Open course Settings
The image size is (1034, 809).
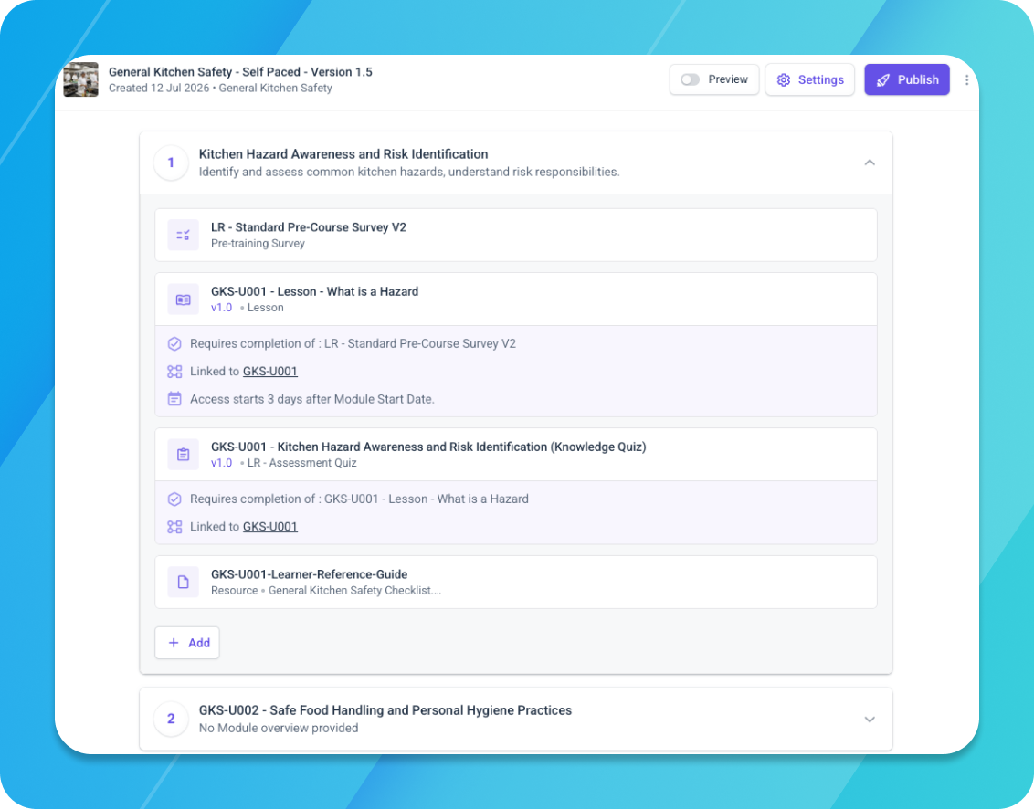pos(810,79)
